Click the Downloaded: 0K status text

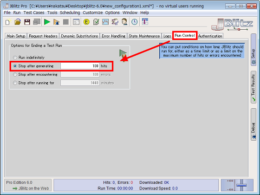click(x=154, y=182)
